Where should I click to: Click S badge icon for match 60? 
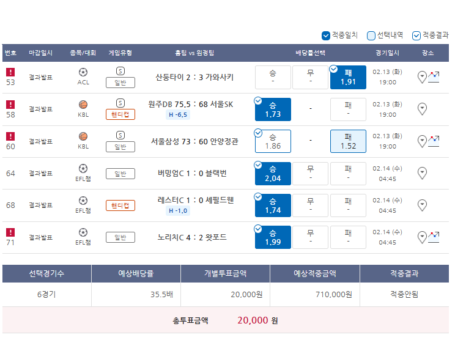[x=120, y=135]
